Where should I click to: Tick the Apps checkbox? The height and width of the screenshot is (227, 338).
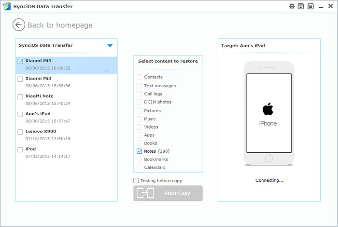pyautogui.click(x=139, y=135)
